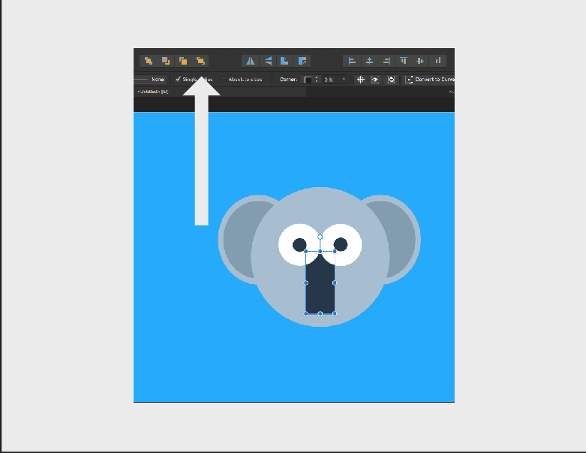
Task: Open the Corner type dropdown
Action: pos(308,80)
